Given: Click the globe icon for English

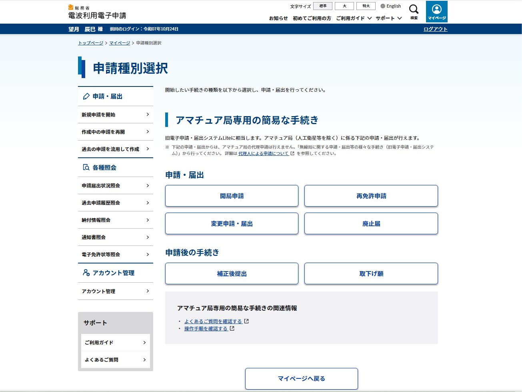Looking at the screenshot, I should pyautogui.click(x=383, y=6).
